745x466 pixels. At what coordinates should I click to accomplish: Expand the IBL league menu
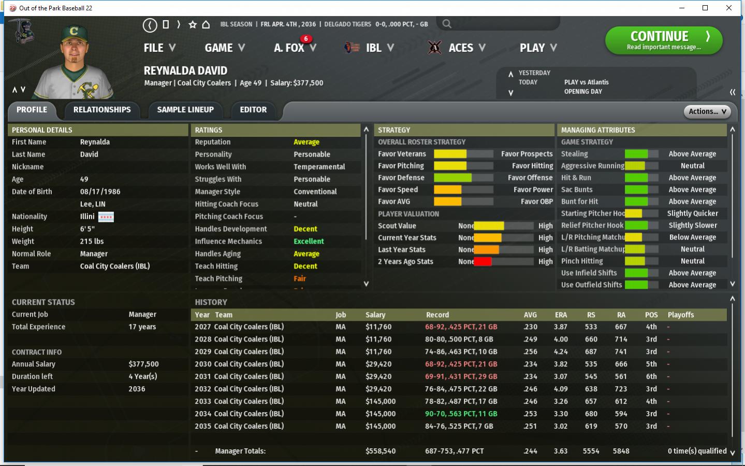point(380,48)
